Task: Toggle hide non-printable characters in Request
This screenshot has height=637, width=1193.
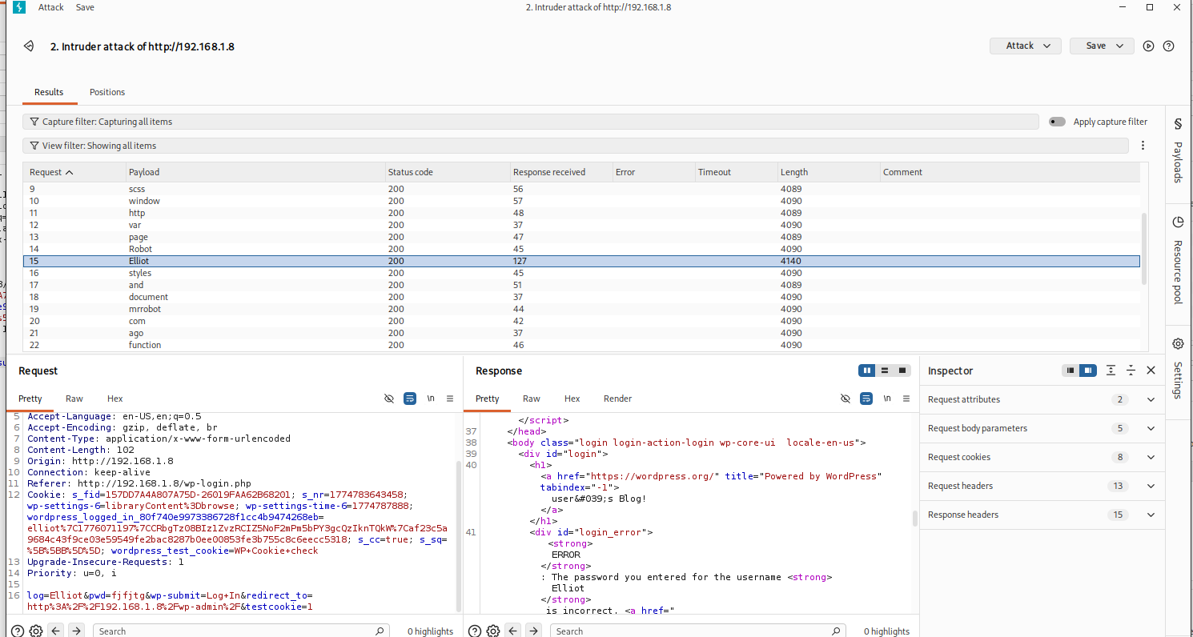Action: click(389, 399)
